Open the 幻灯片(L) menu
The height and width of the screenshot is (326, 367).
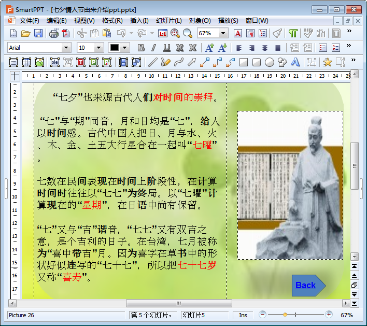point(169,21)
